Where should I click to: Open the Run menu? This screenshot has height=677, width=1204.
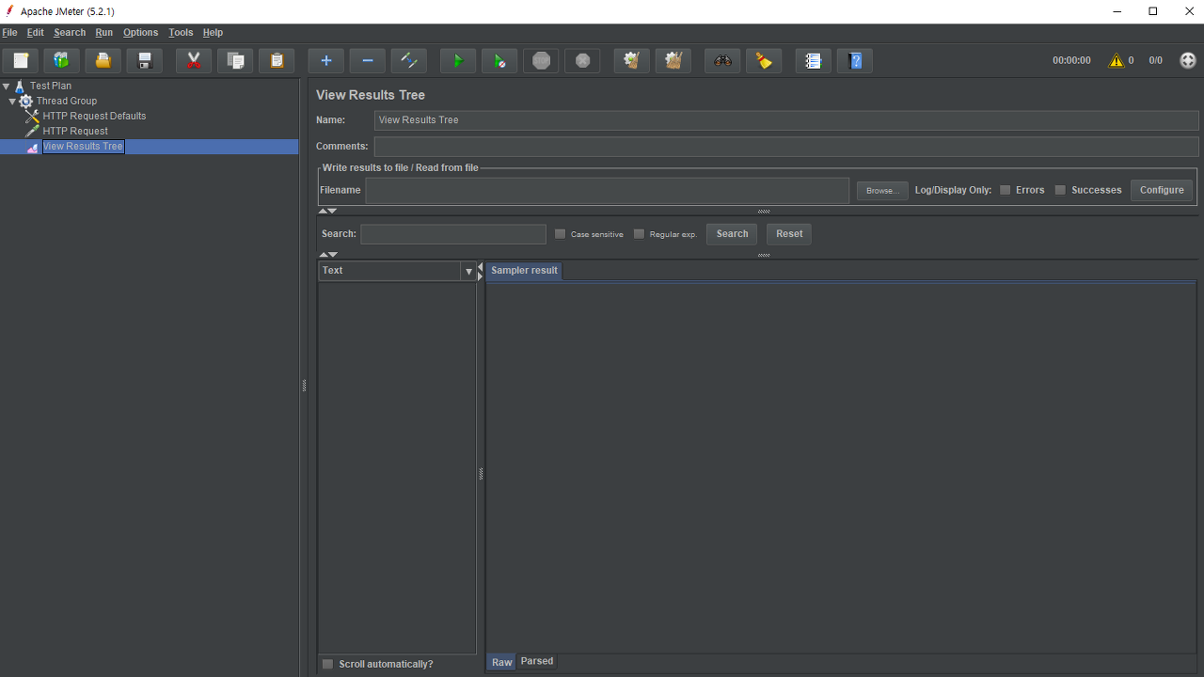tap(104, 33)
